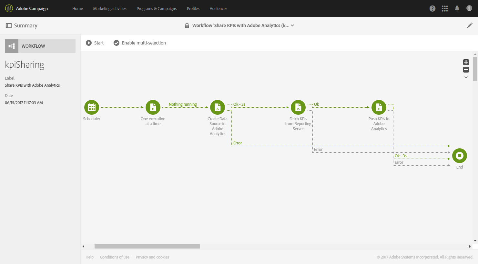Select the Push KPIs activity node
The height and width of the screenshot is (264, 478).
pos(379,107)
